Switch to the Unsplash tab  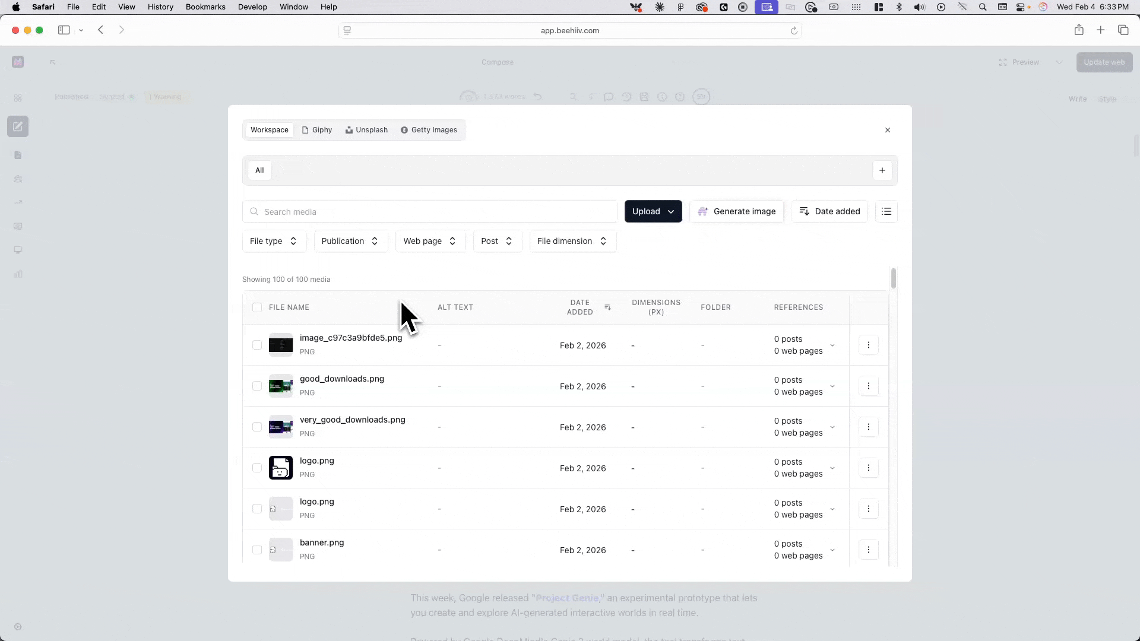coord(366,130)
